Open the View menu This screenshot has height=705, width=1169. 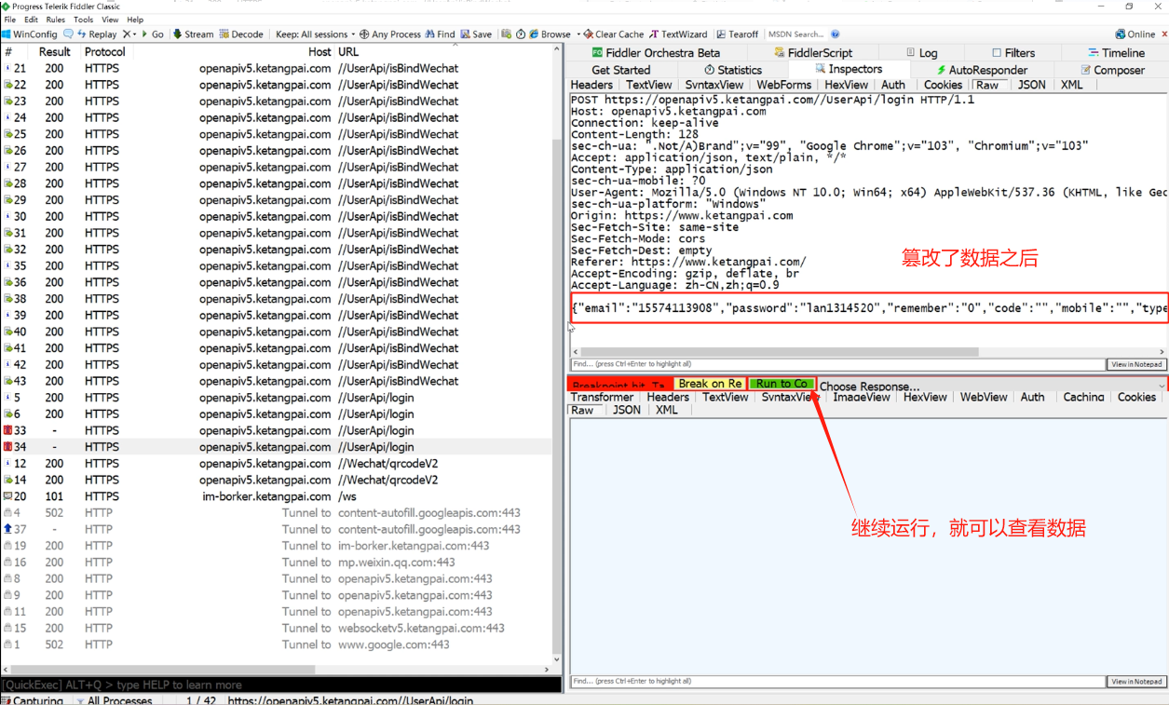click(x=110, y=20)
